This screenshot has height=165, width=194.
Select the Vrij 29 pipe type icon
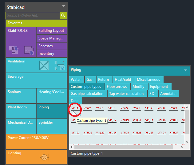pyautogui.click(x=174, y=133)
